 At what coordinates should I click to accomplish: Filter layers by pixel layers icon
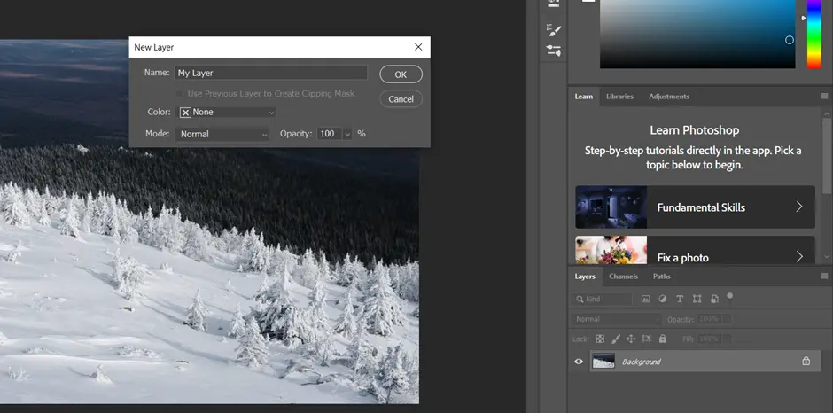coord(645,299)
